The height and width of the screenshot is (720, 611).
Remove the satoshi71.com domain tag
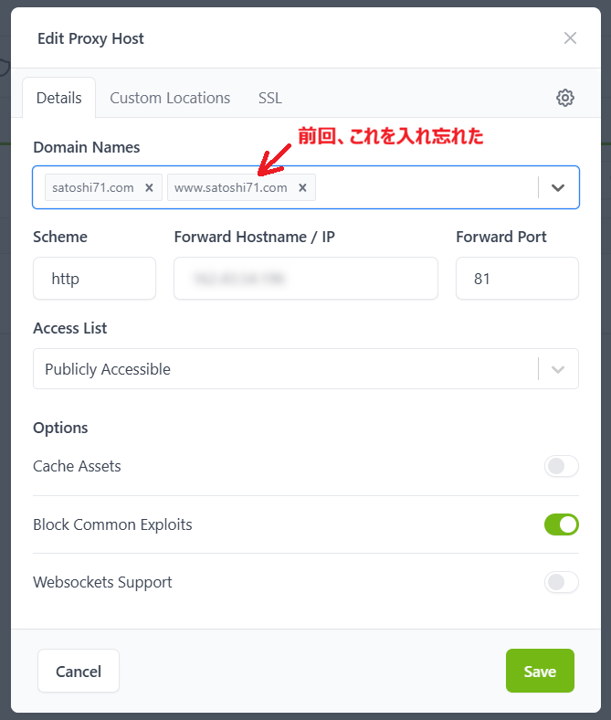(x=149, y=187)
